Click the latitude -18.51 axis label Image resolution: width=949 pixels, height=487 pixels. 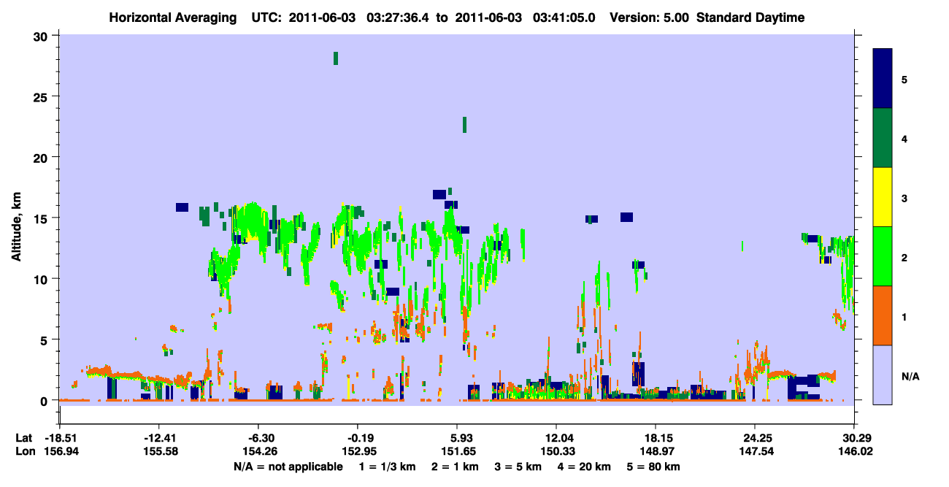(60, 437)
